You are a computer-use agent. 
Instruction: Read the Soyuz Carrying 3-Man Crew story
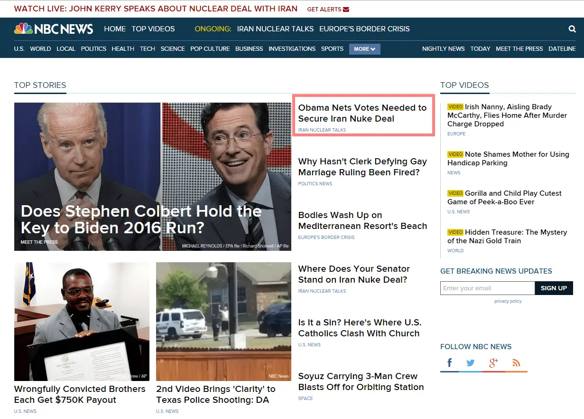361,381
